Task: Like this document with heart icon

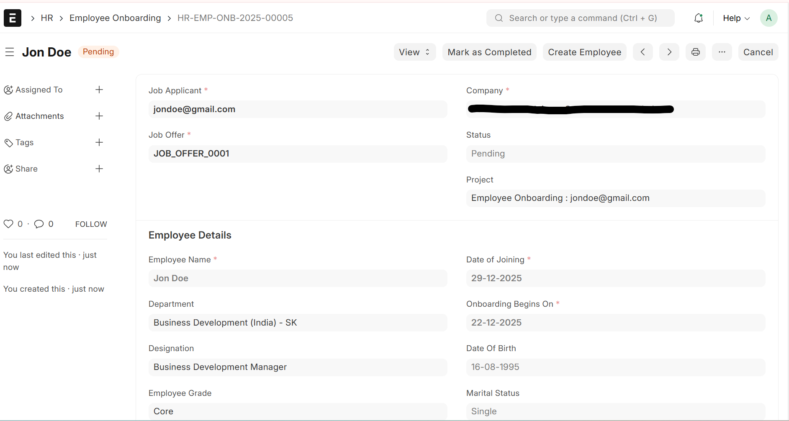Action: (8, 224)
